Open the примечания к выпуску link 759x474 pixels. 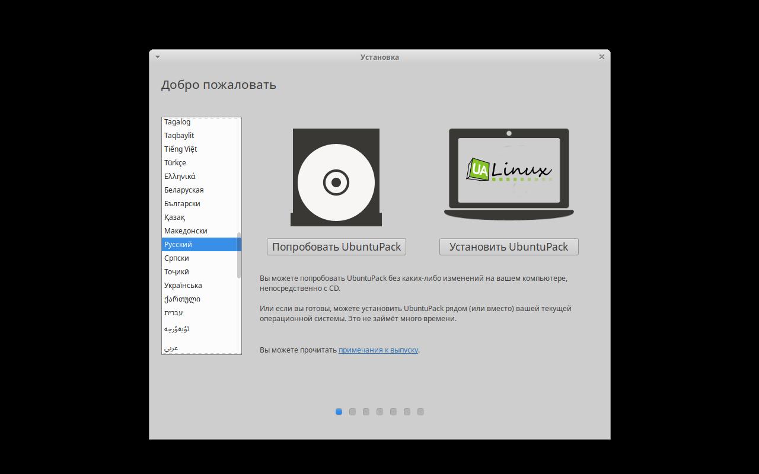tap(378, 350)
